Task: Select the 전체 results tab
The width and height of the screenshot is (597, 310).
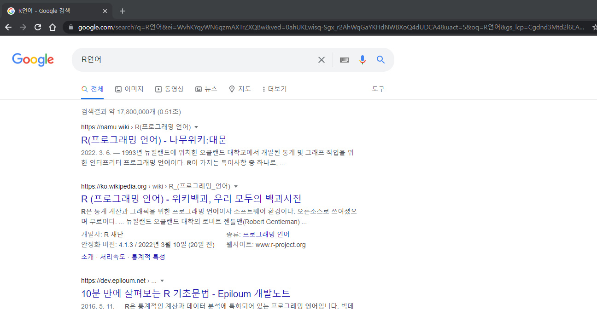Action: click(92, 89)
